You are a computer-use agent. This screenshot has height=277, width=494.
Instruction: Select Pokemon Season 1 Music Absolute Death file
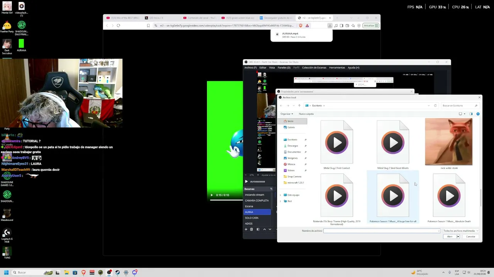449,198
